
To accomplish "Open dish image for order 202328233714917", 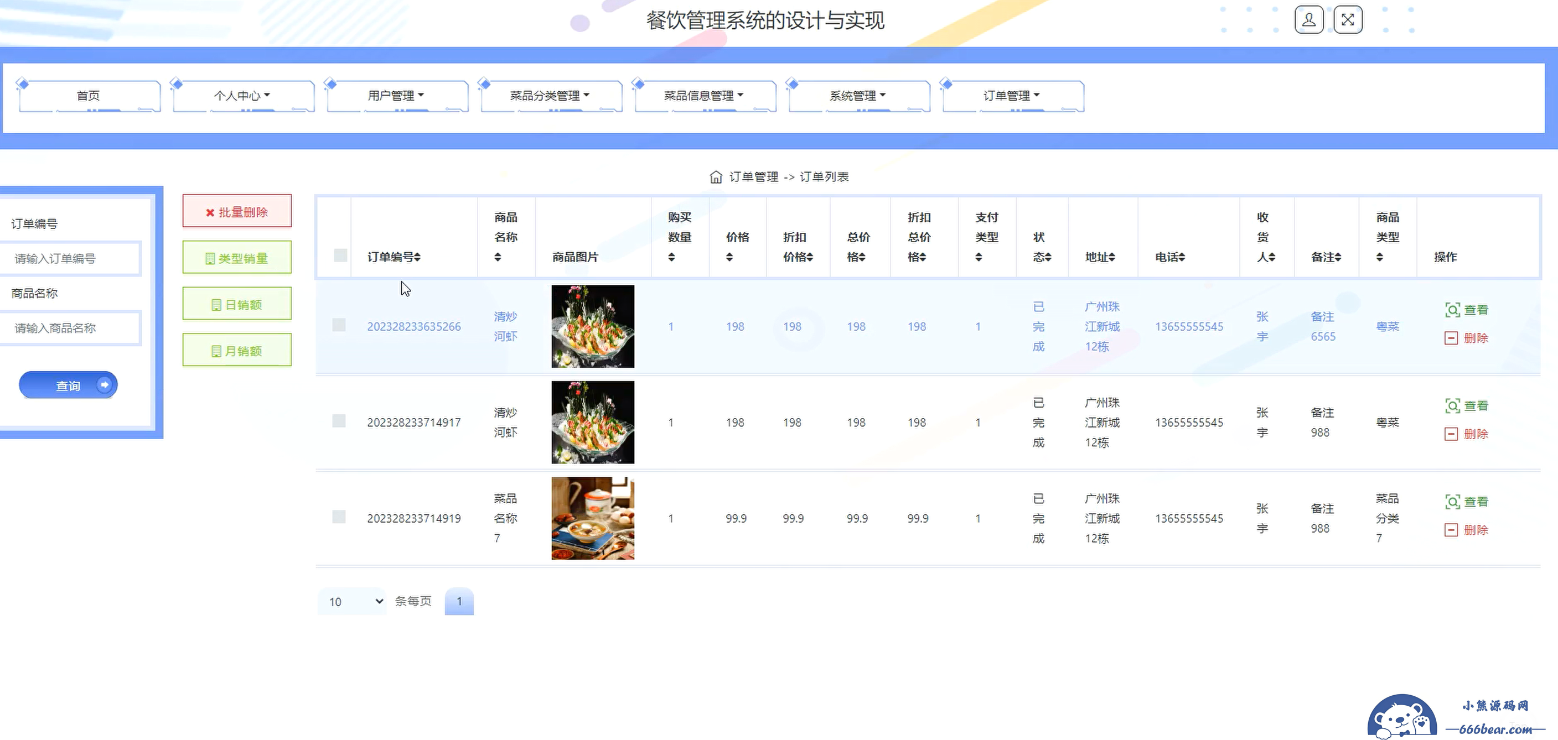I will (x=593, y=423).
